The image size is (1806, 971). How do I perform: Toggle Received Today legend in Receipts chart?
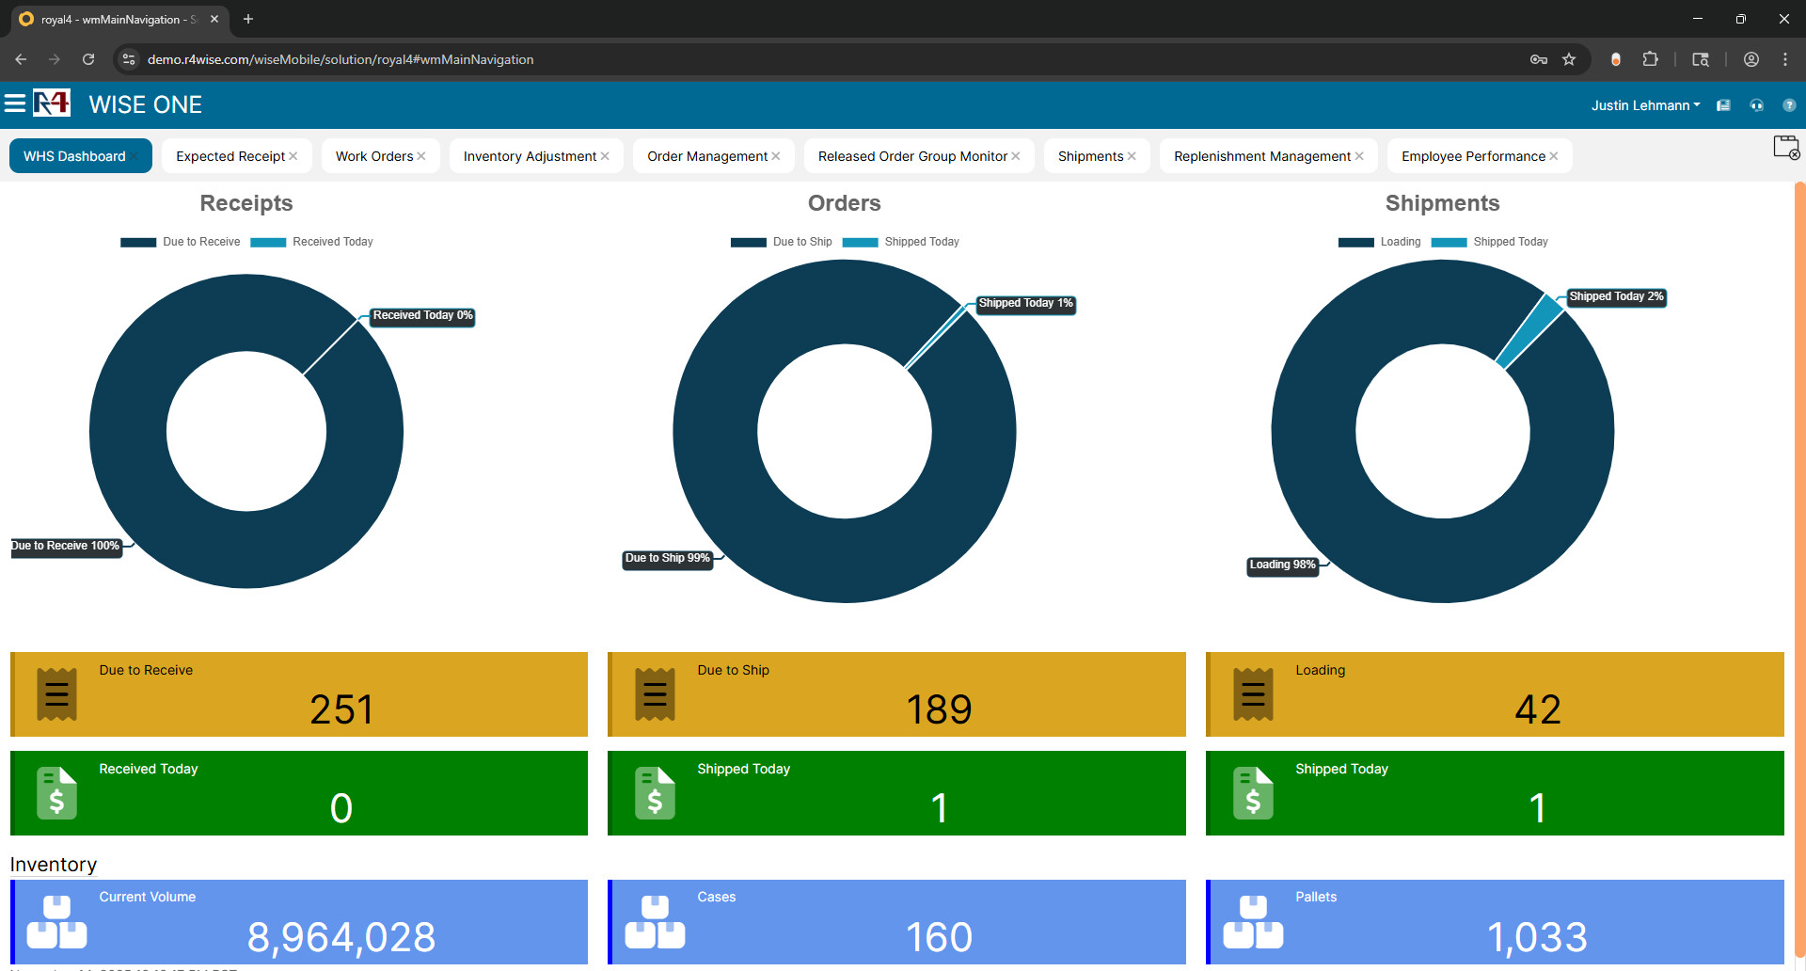(x=312, y=242)
